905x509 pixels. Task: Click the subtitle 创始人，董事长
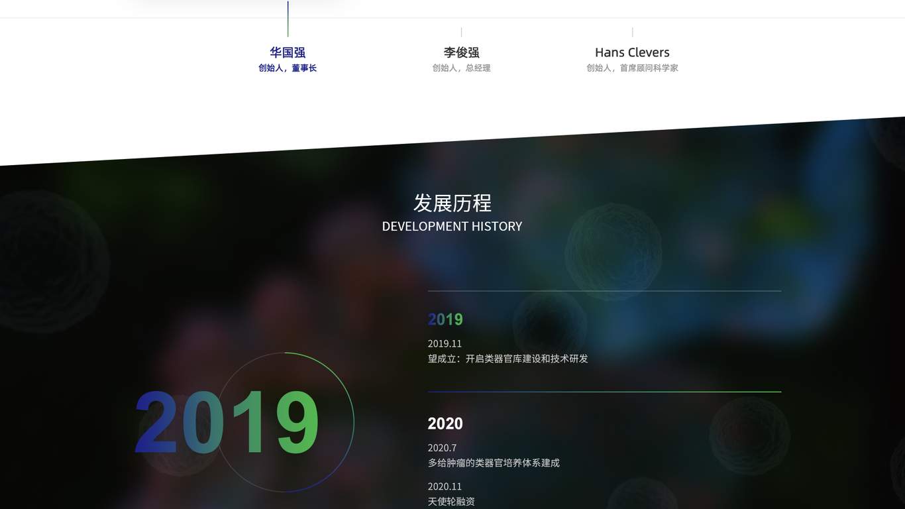coord(288,68)
